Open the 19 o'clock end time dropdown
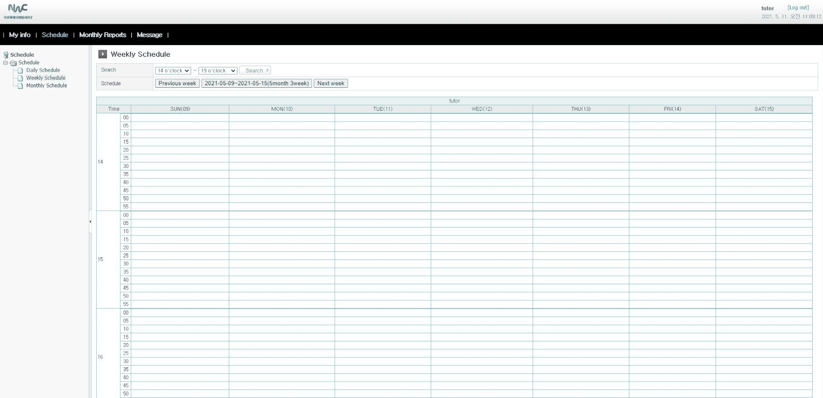Screen dimensions: 823x398 [217, 71]
